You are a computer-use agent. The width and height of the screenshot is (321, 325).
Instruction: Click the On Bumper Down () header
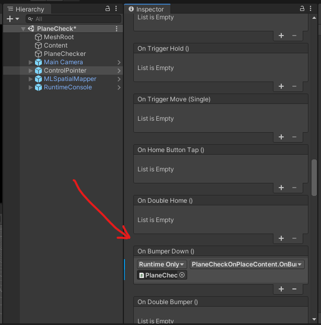[x=221, y=251]
